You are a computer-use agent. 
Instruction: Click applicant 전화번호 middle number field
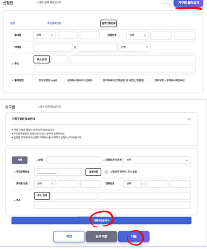pos(161,35)
